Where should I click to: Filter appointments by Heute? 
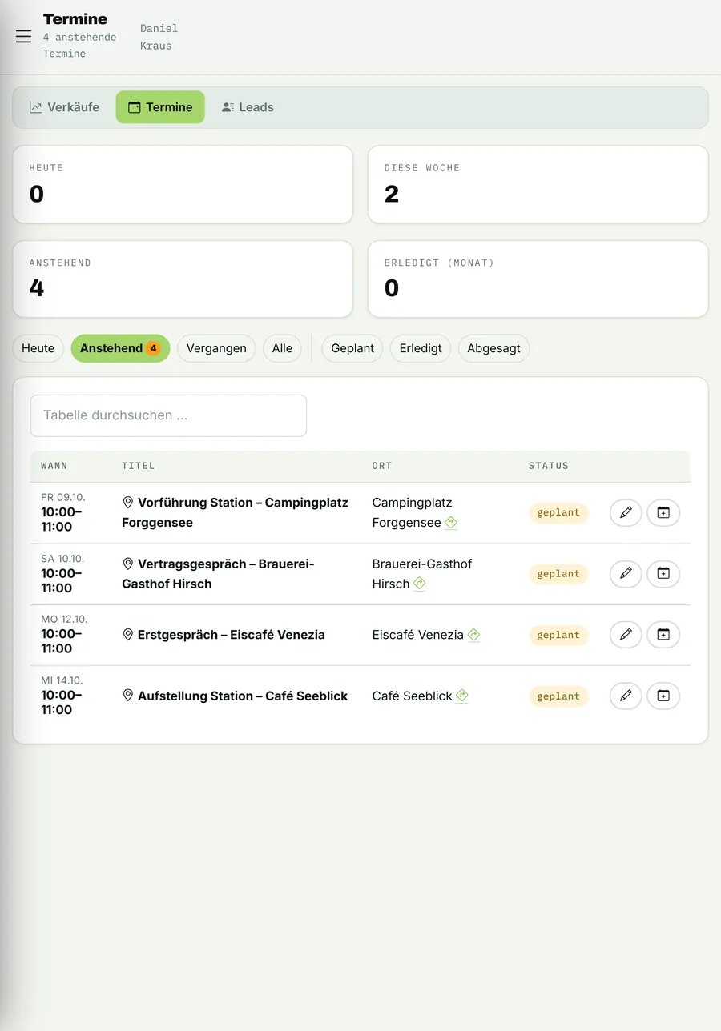(x=38, y=348)
